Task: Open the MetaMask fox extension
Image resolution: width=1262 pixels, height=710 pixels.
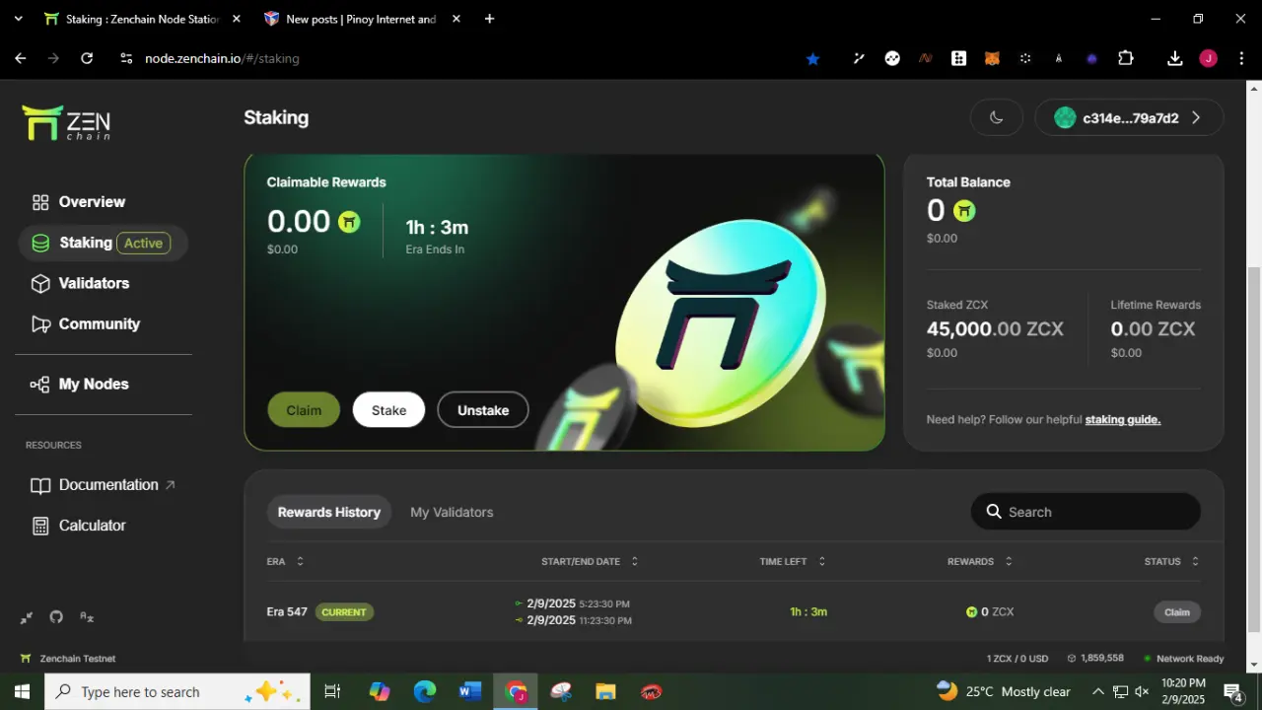Action: tap(993, 59)
